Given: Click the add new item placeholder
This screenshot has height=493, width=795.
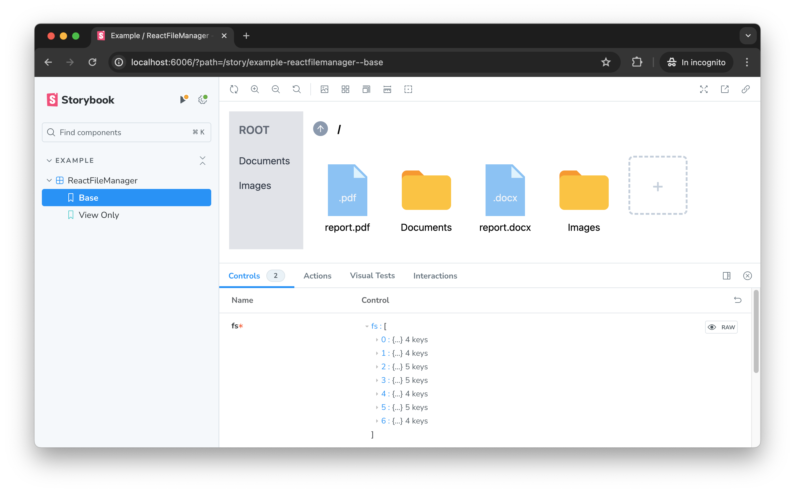Looking at the screenshot, I should pos(657,186).
